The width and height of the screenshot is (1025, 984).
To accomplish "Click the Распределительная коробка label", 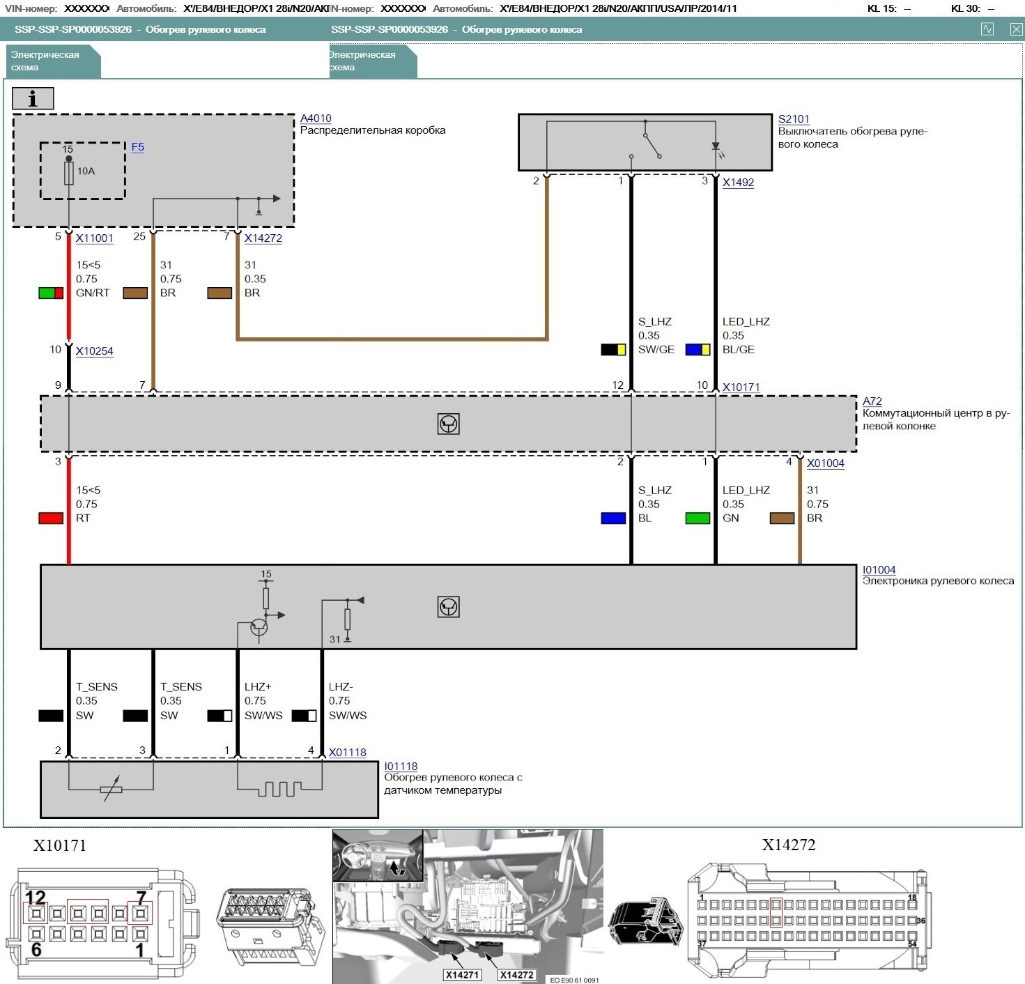I will (373, 130).
